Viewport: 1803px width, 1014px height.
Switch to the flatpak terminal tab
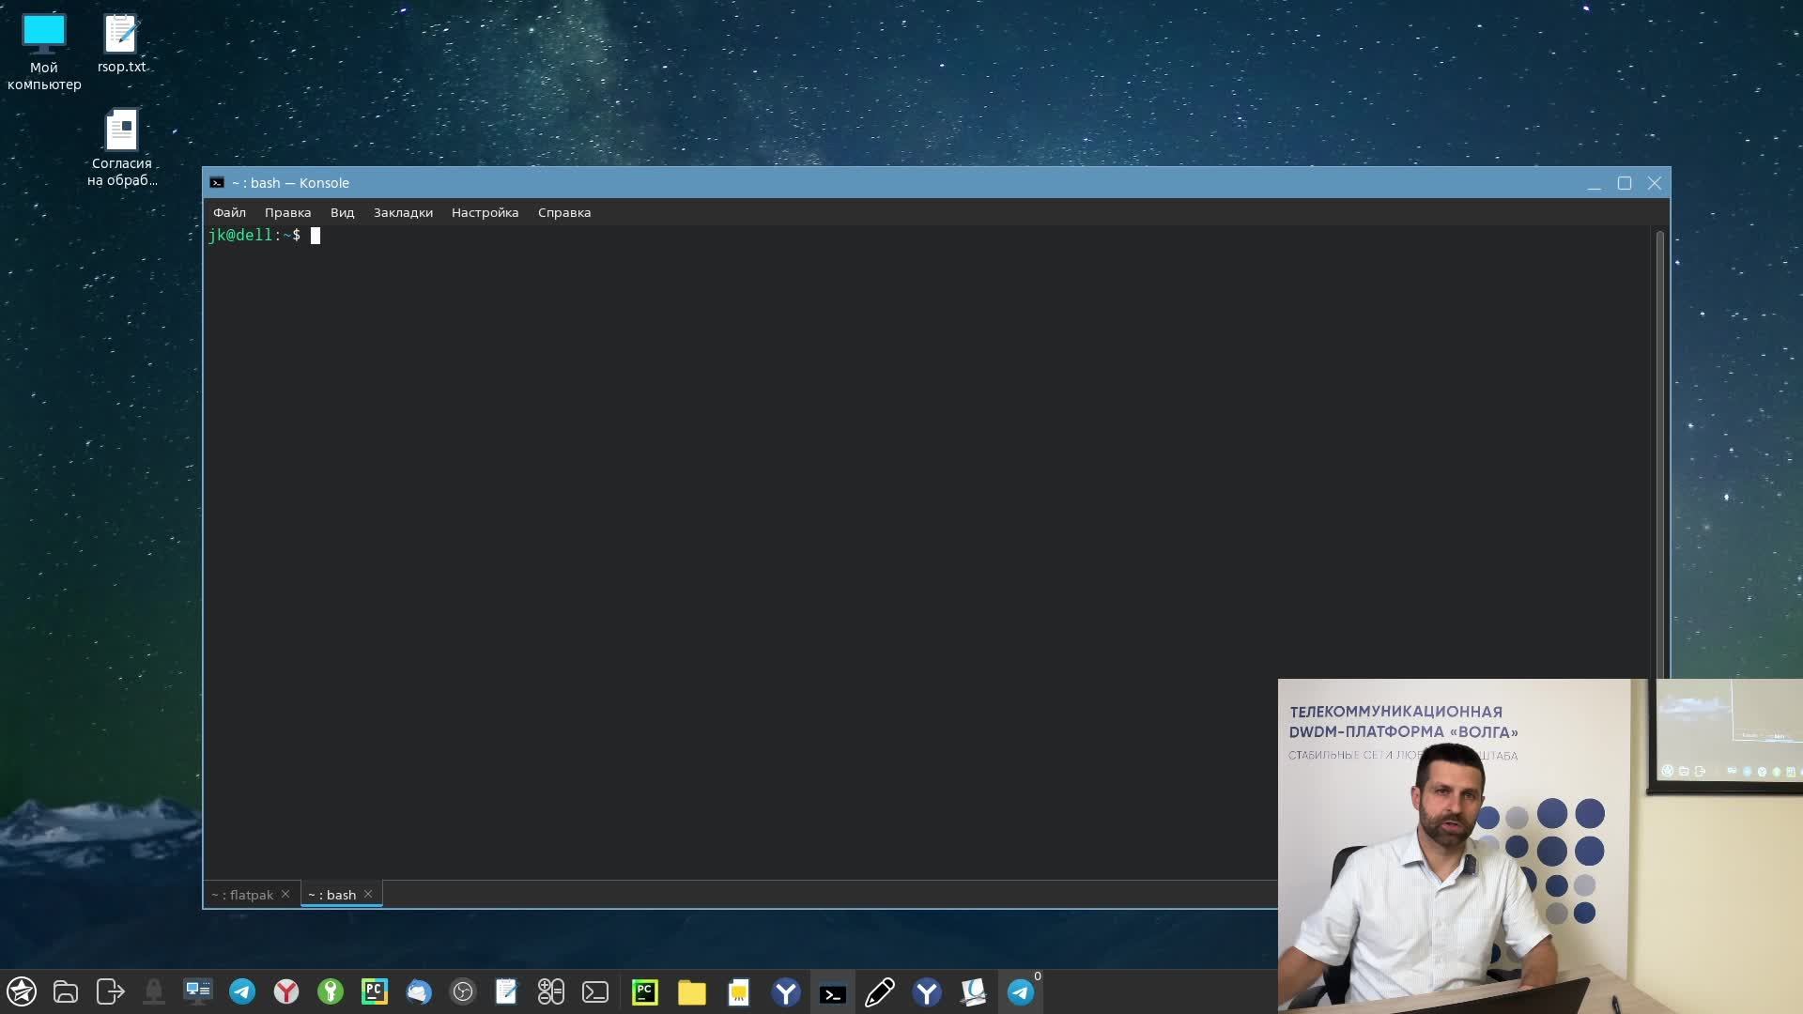tap(243, 895)
